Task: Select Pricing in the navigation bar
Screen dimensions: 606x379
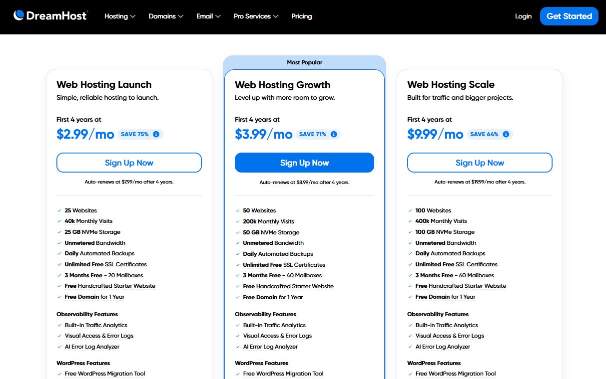Action: 301,16
